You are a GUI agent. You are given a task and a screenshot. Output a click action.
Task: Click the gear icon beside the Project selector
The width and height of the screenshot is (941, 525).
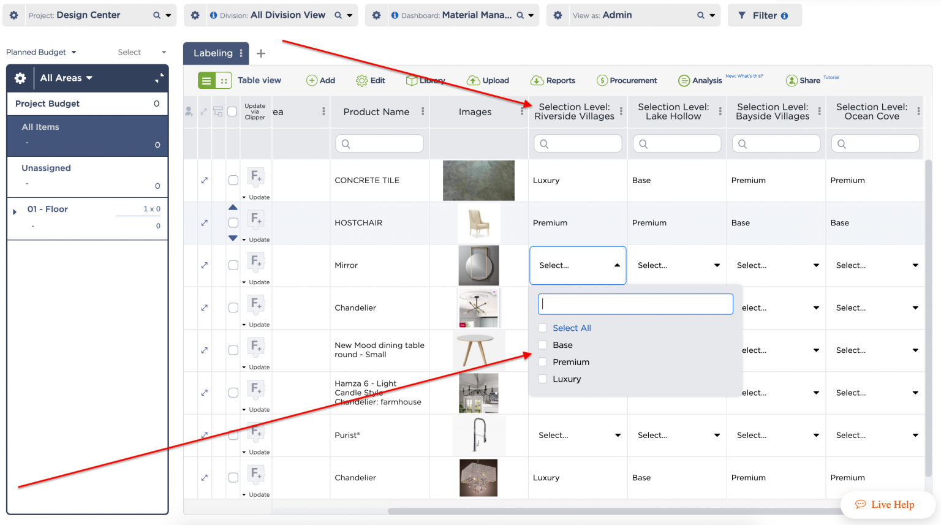coord(13,15)
